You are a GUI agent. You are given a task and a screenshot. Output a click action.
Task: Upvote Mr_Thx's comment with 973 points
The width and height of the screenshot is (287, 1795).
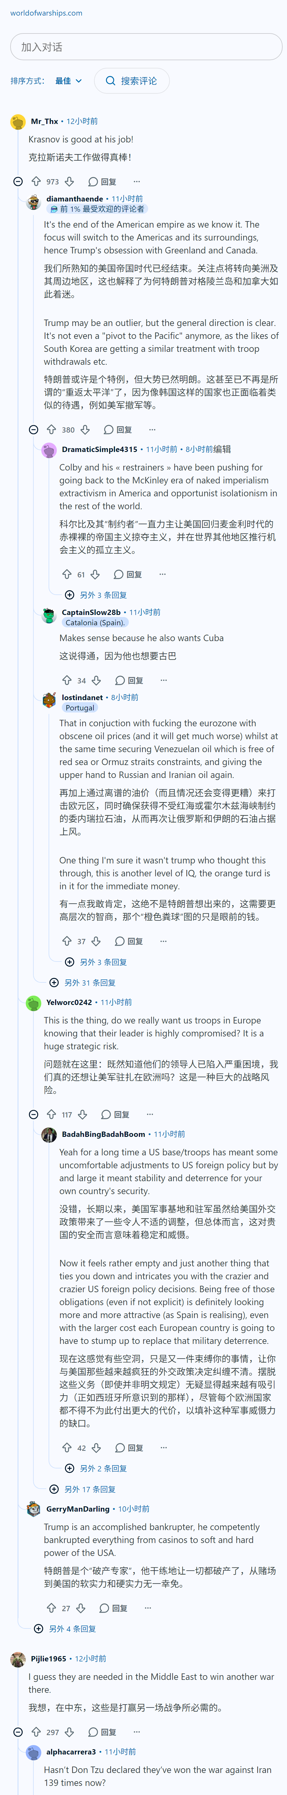[36, 181]
